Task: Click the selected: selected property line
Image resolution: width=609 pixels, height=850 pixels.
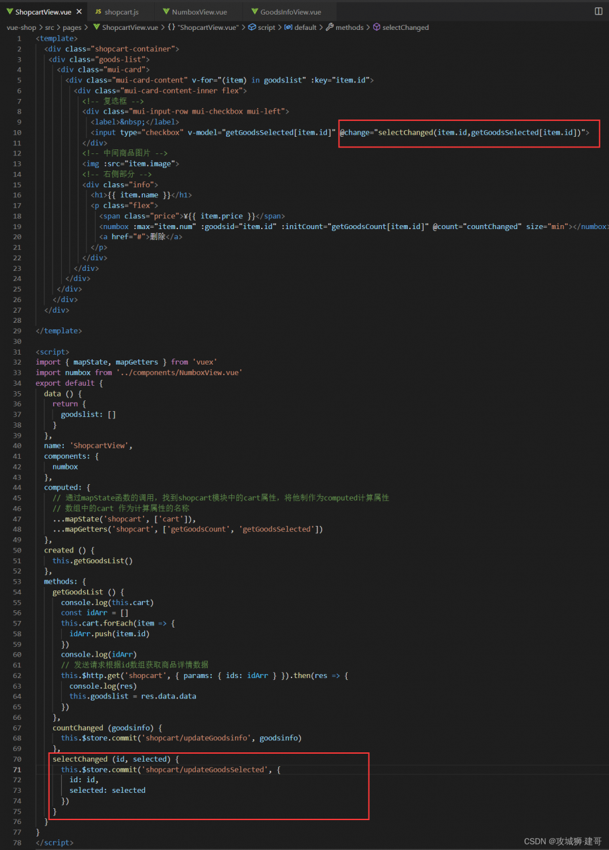Action: tap(108, 790)
